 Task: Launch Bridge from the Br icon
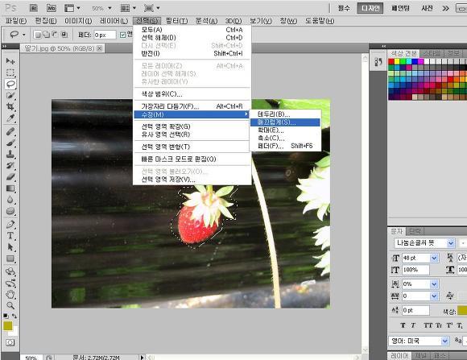click(x=34, y=8)
